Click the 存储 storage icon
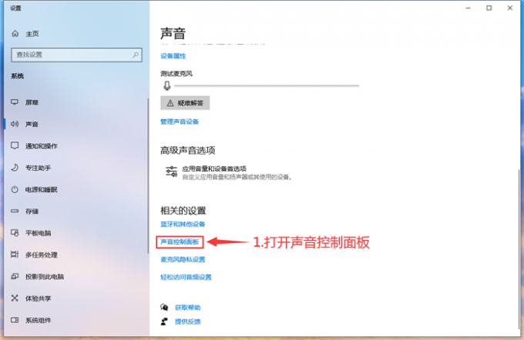The height and width of the screenshot is (340, 524). click(x=15, y=211)
